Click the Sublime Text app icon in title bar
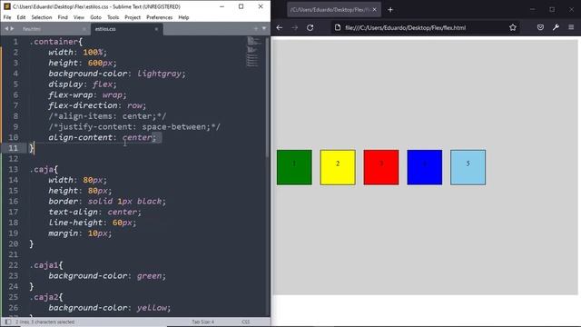The image size is (581, 327). [x=6, y=6]
